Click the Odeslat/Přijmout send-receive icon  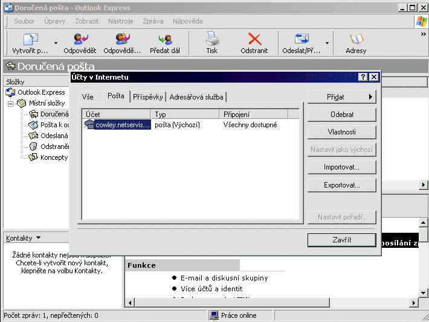tap(301, 40)
